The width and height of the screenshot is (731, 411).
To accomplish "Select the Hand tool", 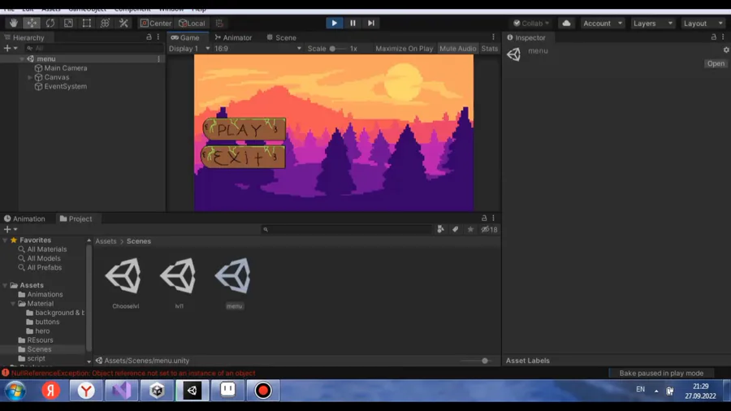I will 14,23.
